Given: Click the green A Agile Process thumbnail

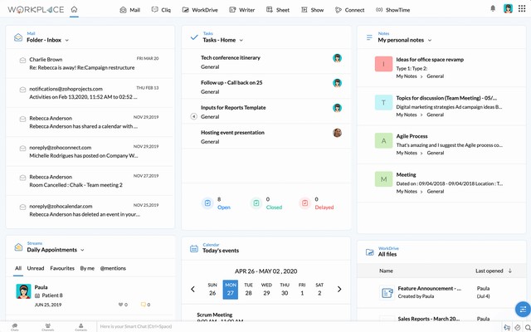Looking at the screenshot, I should [383, 140].
